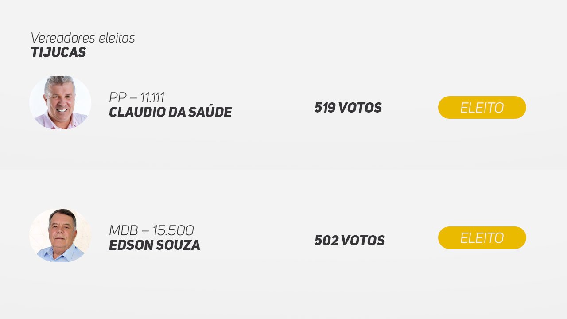Click the 'Vereadores eleitos' heading
567x319 pixels.
[x=83, y=38]
